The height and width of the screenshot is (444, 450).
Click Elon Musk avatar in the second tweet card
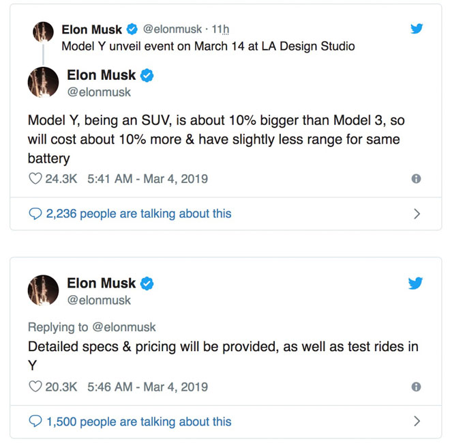point(43,290)
